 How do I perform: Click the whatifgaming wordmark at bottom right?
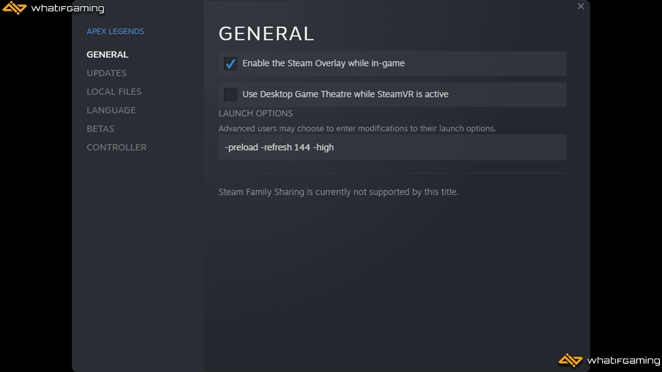tap(623, 361)
